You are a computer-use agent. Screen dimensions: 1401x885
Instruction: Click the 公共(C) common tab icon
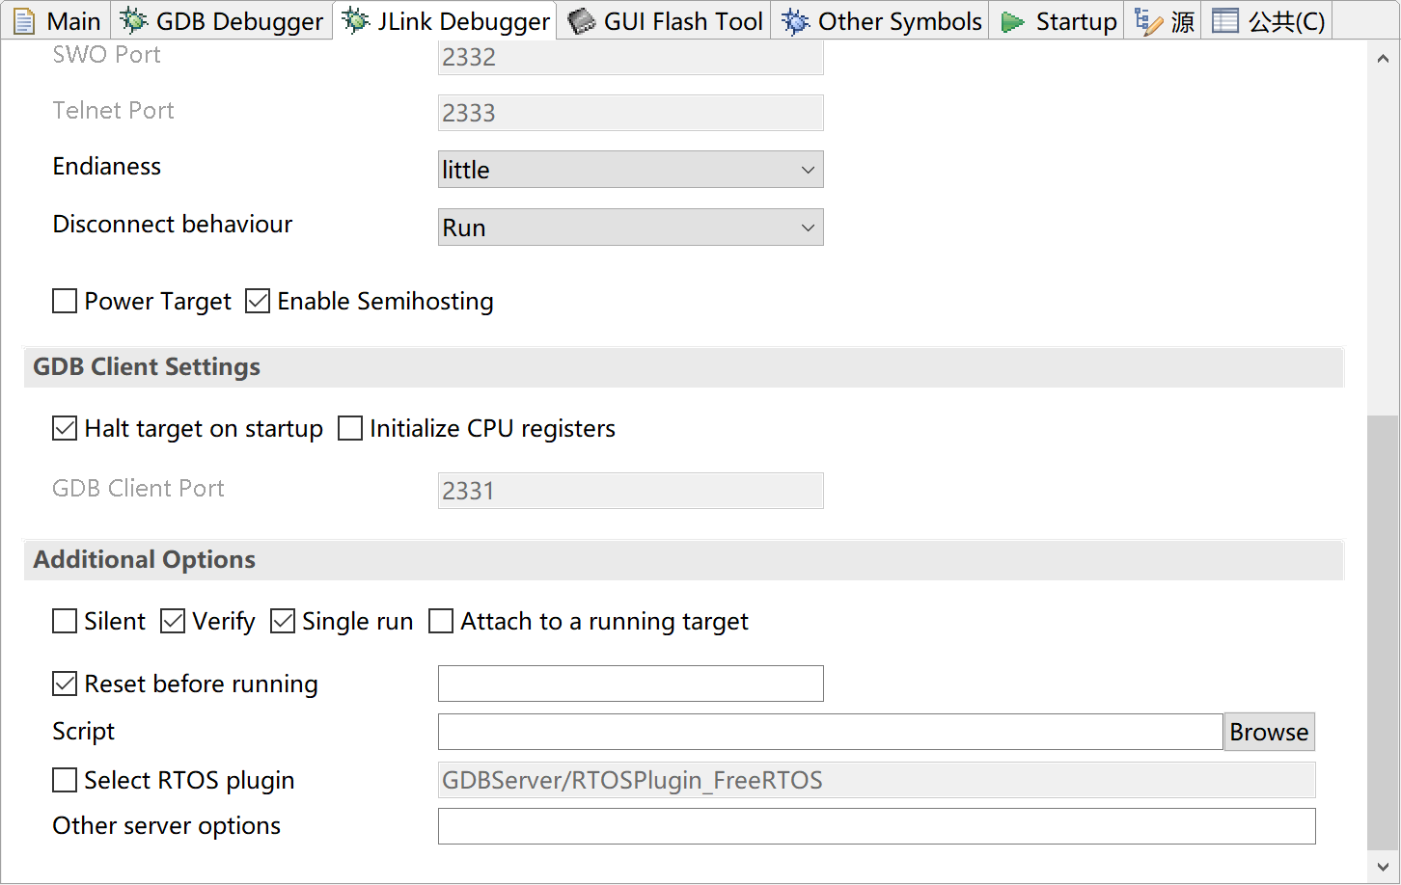coord(1225,20)
